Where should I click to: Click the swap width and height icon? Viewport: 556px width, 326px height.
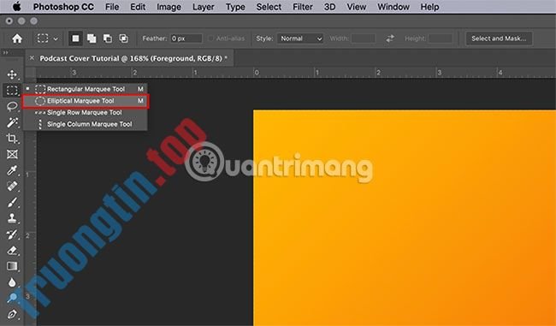coord(390,39)
